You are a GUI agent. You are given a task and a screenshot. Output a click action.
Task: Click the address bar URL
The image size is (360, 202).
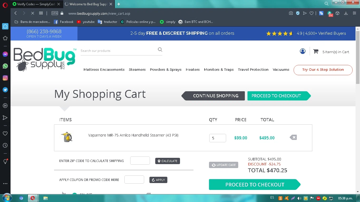click(x=99, y=13)
